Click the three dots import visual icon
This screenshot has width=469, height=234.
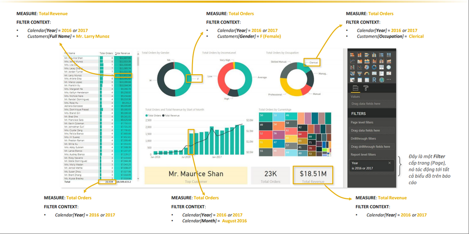(x=389, y=80)
